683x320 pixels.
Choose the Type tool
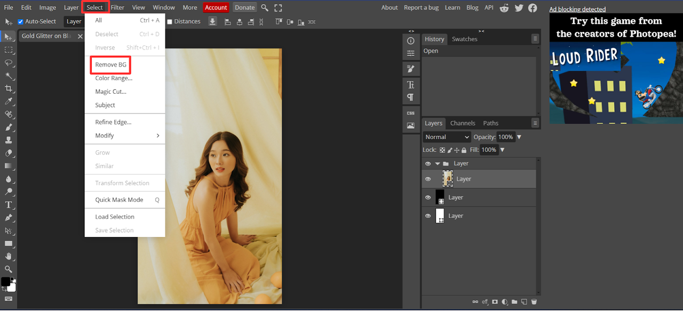(x=9, y=205)
